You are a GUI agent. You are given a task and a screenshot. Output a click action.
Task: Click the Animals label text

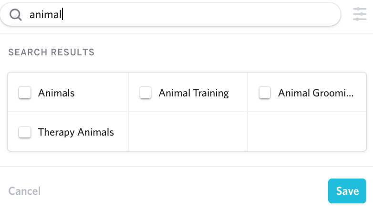[56, 93]
